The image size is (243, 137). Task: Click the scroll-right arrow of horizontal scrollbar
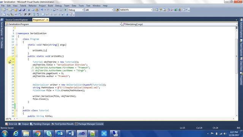click(x=234, y=119)
